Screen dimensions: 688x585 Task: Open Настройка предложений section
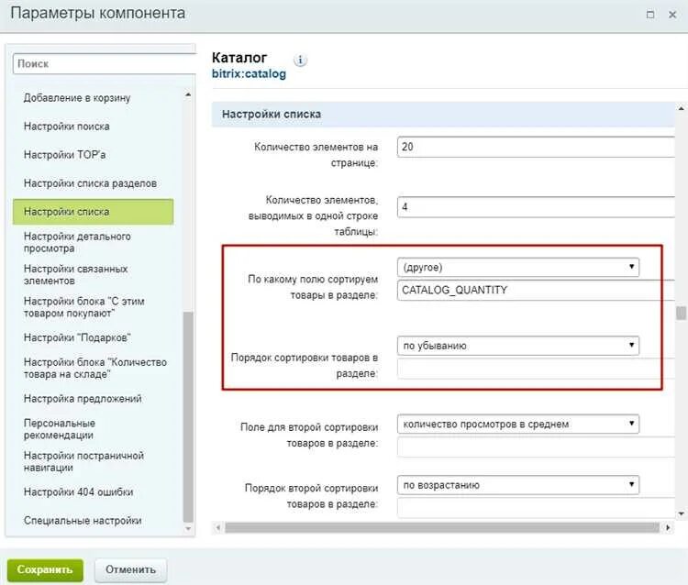(x=83, y=399)
